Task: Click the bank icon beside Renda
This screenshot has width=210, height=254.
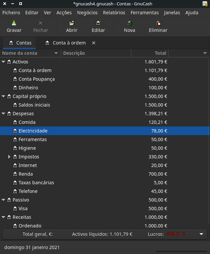Action: (x=15, y=174)
